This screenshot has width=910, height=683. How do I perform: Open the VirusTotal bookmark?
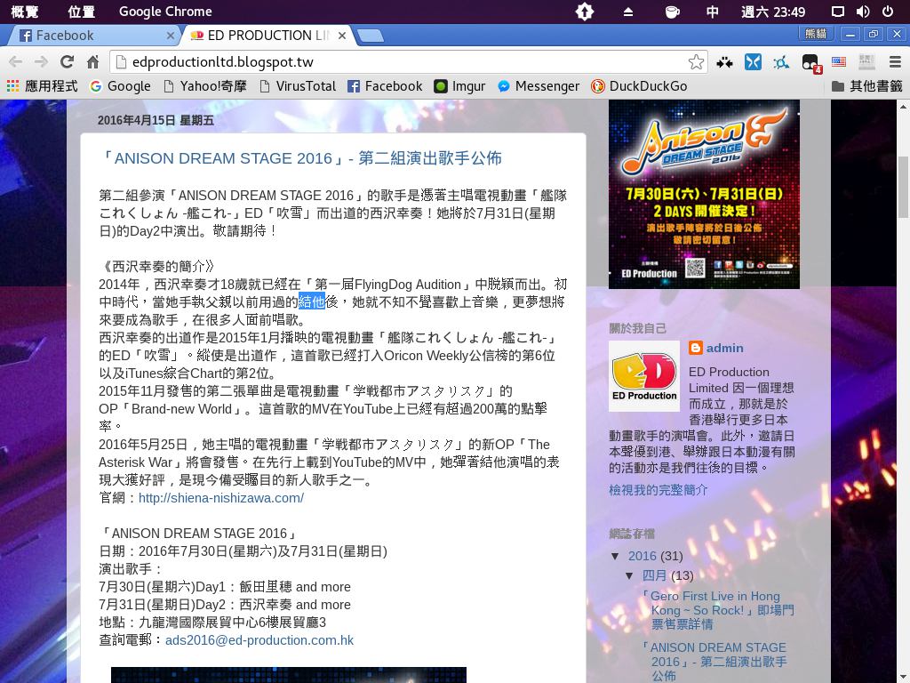(x=299, y=86)
